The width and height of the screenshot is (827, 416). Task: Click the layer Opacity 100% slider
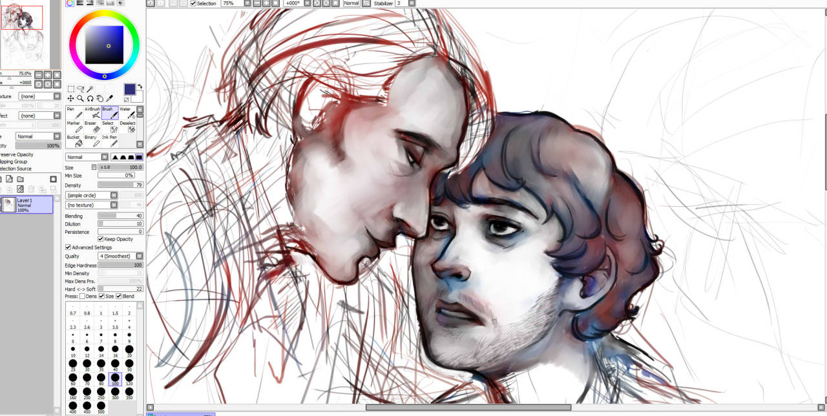[38, 145]
